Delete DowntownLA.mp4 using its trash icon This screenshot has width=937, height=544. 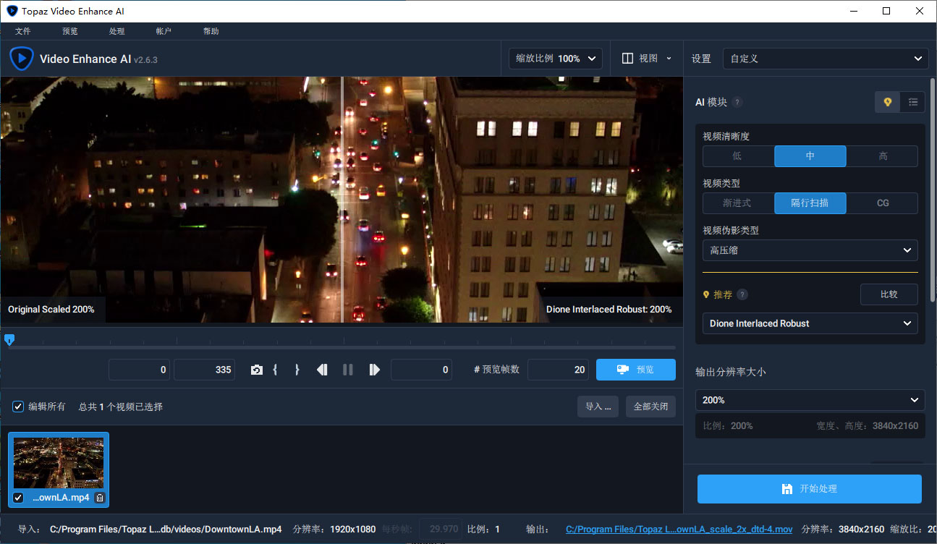[x=100, y=498]
